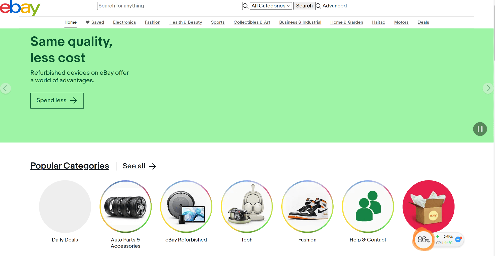Click the magnifier icon beside the search box

pyautogui.click(x=246, y=6)
